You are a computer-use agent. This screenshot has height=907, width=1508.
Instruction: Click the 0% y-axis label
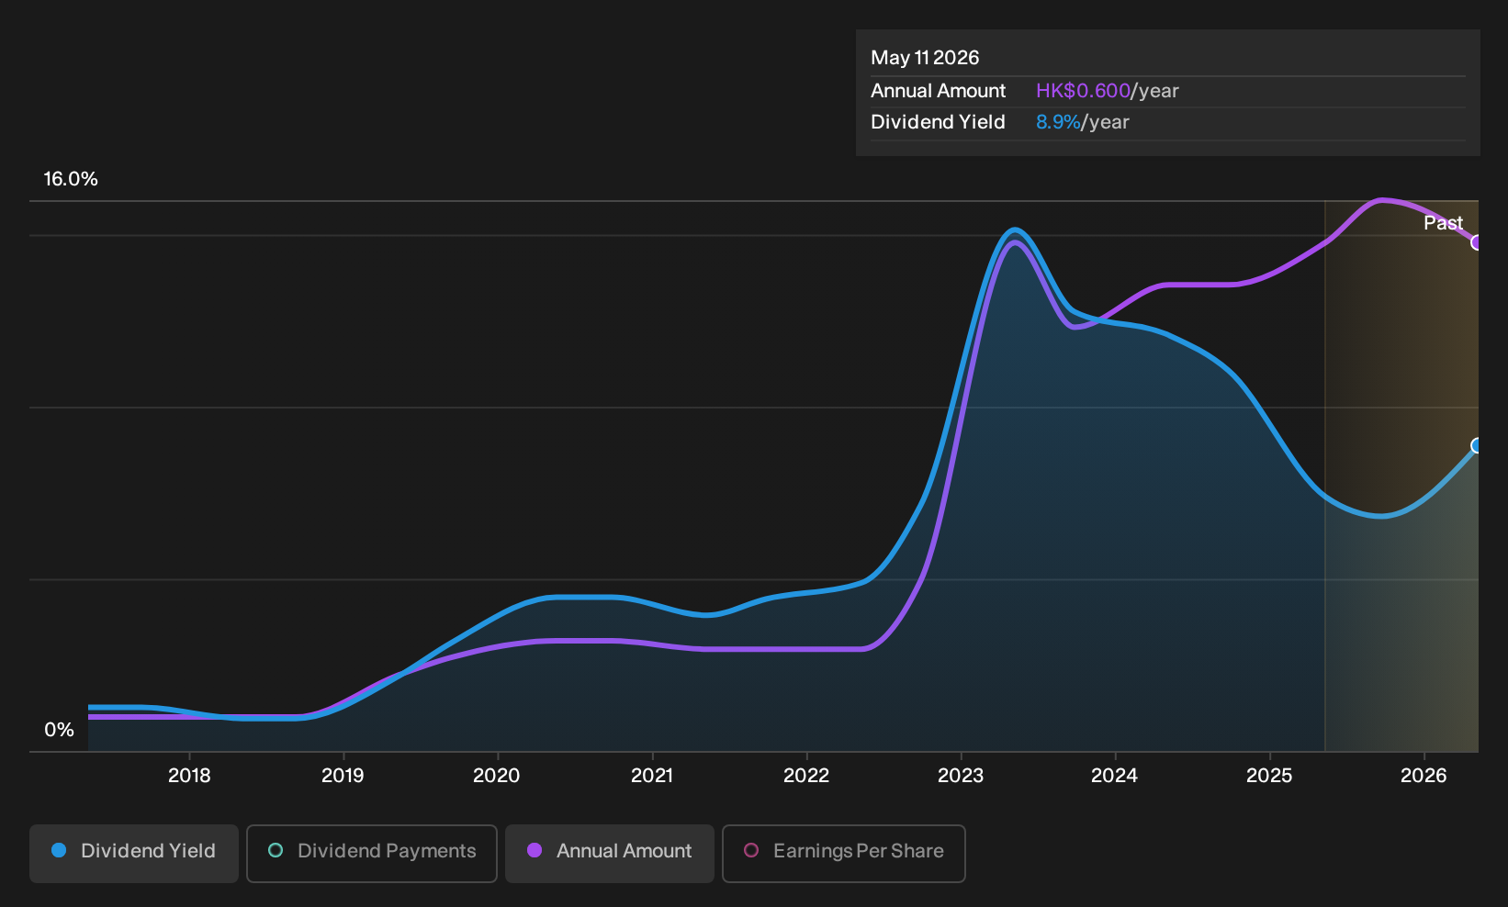pyautogui.click(x=59, y=730)
